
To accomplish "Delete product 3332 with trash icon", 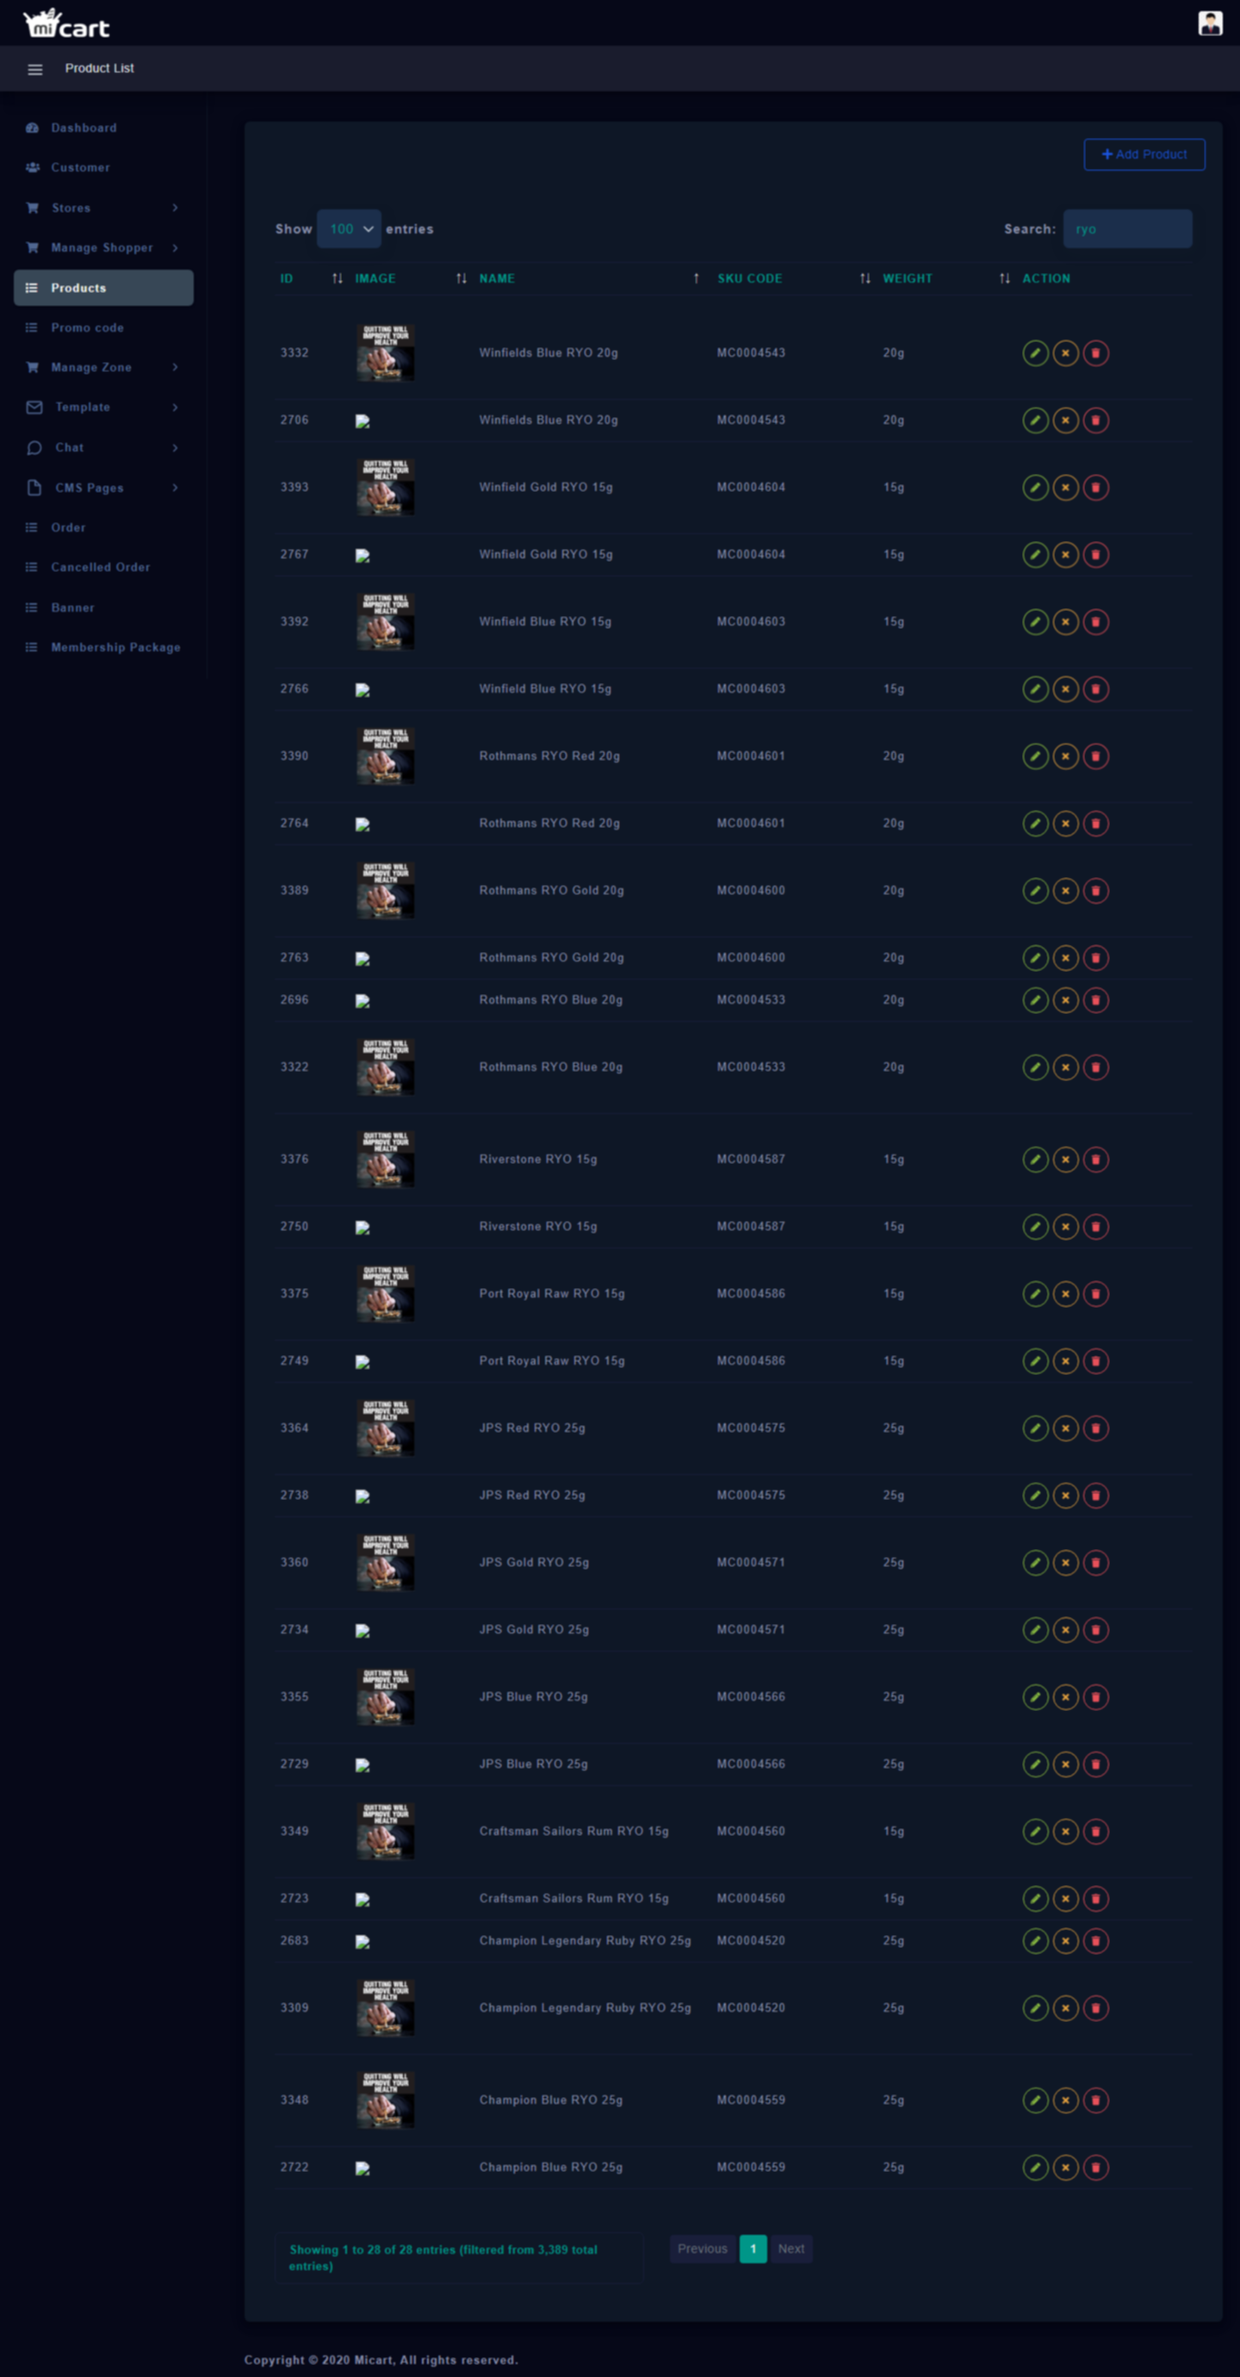I will pyautogui.click(x=1095, y=352).
